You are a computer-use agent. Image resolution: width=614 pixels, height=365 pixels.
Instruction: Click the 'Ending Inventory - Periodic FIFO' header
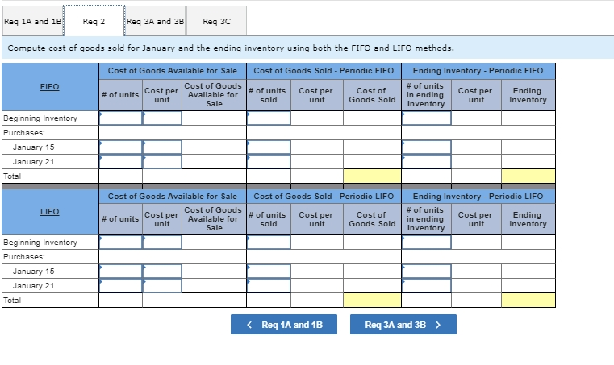[x=478, y=71]
